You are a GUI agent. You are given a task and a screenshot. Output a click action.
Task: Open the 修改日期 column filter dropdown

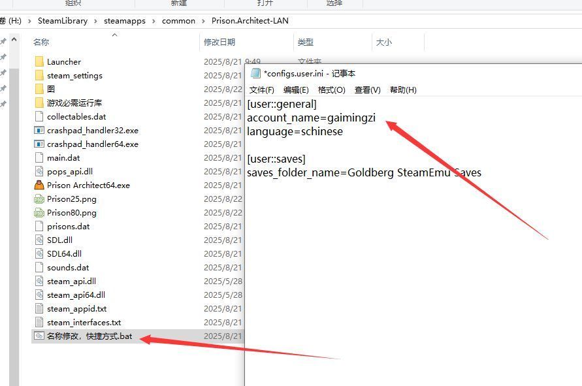(x=289, y=40)
